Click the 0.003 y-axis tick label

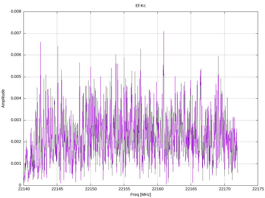click(x=16, y=120)
